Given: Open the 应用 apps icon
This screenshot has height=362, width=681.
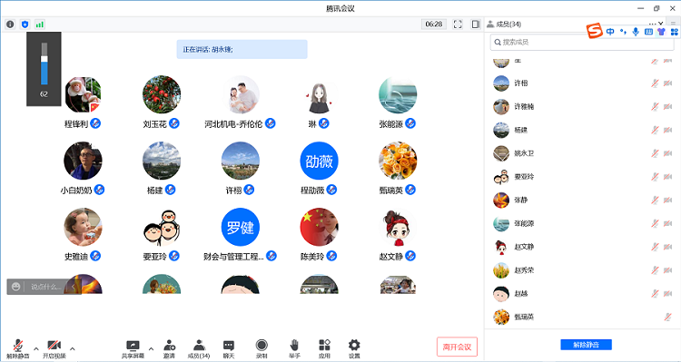Looking at the screenshot, I should (324, 348).
